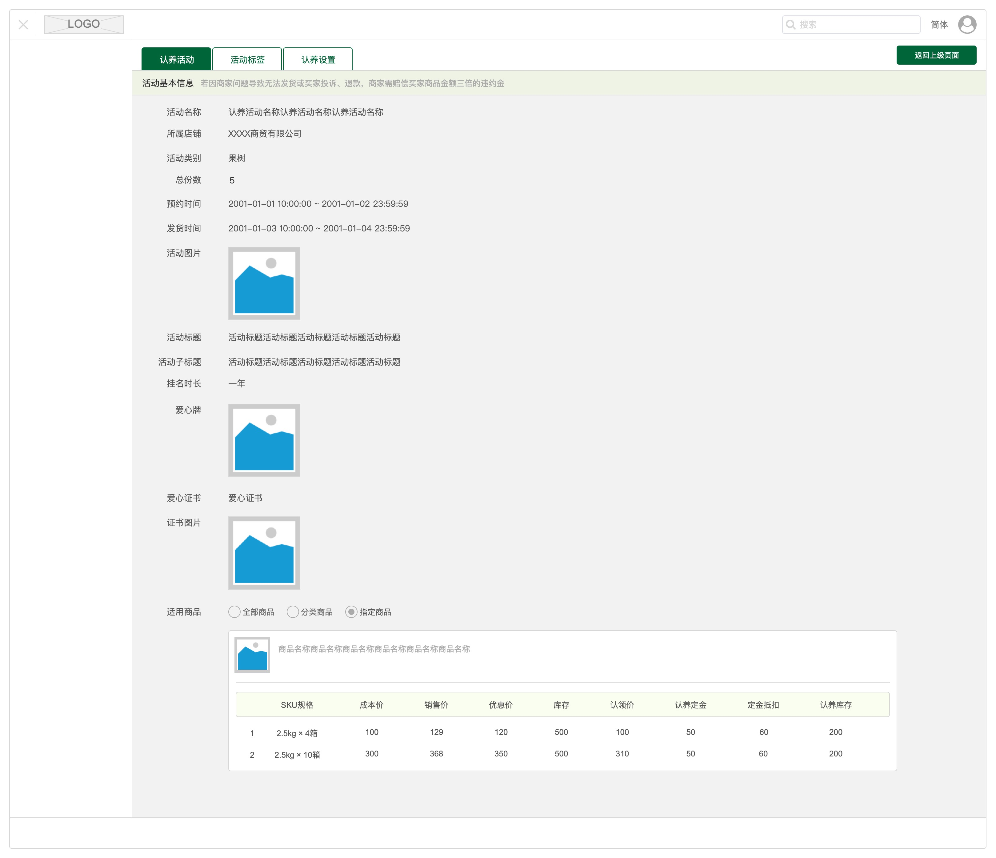
Task: Click the store name XXXX商贸有限公司
Action: 264,134
